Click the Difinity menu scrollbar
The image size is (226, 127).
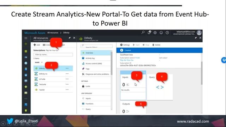(112, 64)
